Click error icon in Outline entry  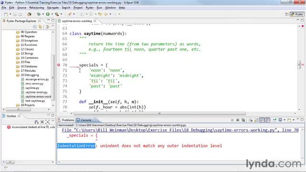[x=9, y=127]
